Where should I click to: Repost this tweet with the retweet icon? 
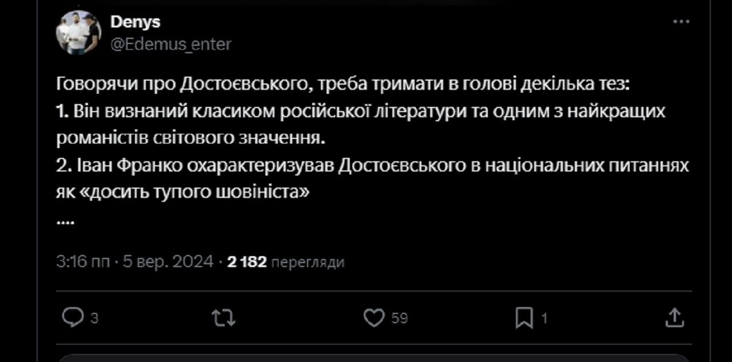coord(223,317)
